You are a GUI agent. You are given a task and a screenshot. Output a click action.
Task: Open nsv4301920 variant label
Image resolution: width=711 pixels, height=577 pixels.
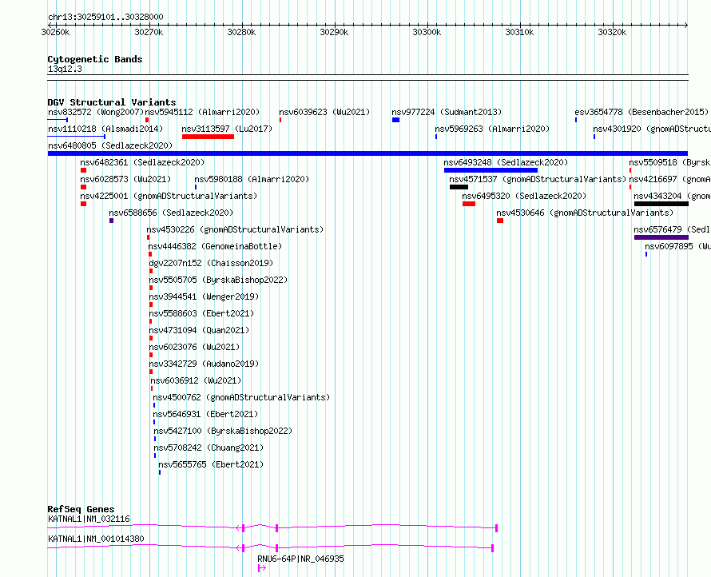click(652, 129)
